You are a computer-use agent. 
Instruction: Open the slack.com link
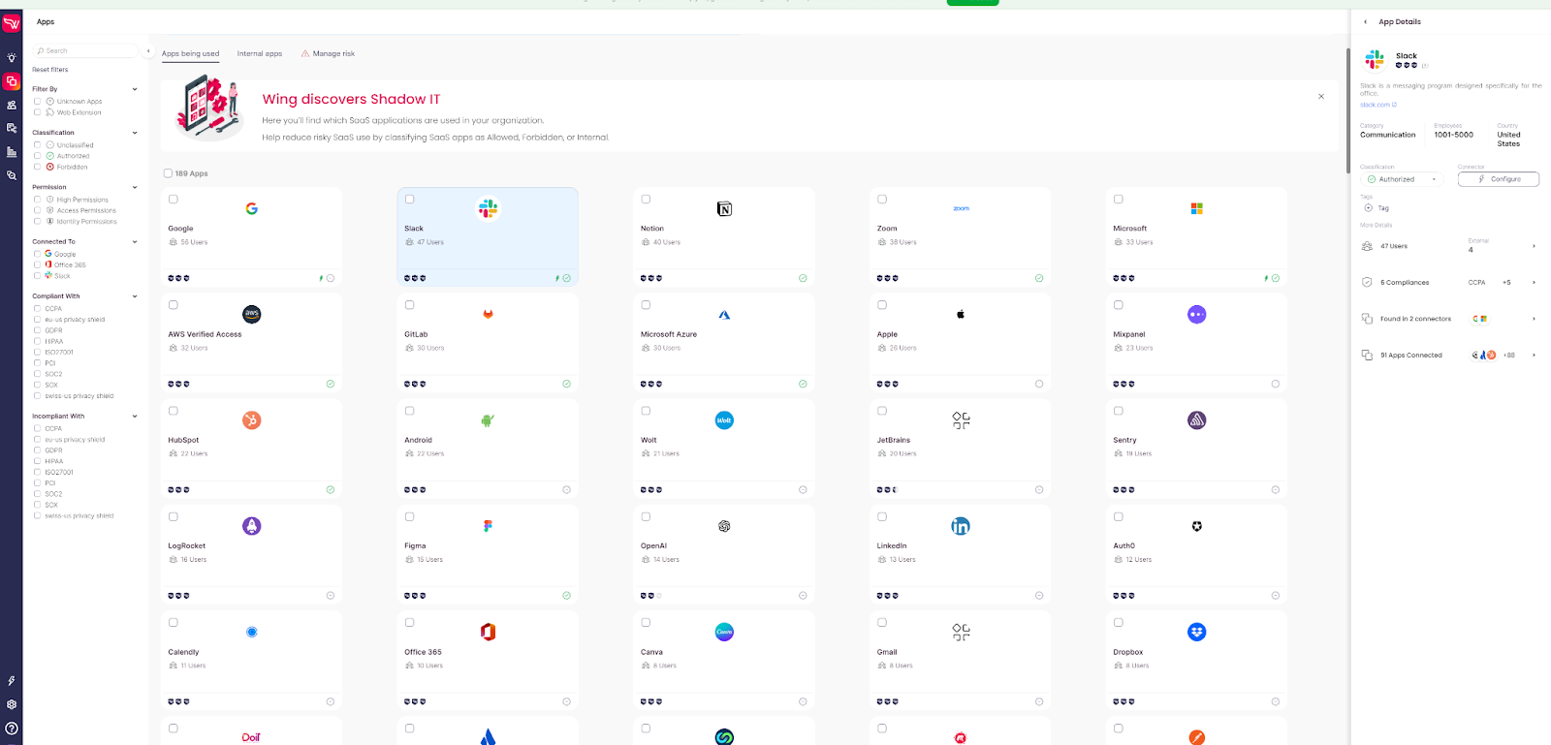[1377, 105]
